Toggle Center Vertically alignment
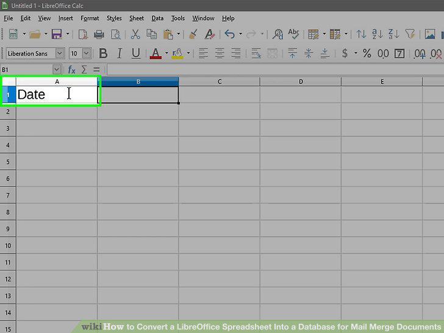444x333 pixels. coord(309,54)
